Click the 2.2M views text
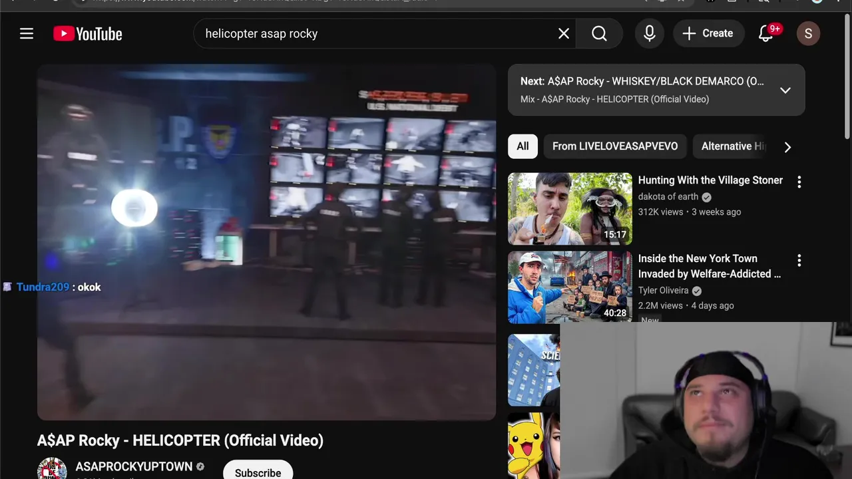Screen dimensions: 852x479 (660, 306)
